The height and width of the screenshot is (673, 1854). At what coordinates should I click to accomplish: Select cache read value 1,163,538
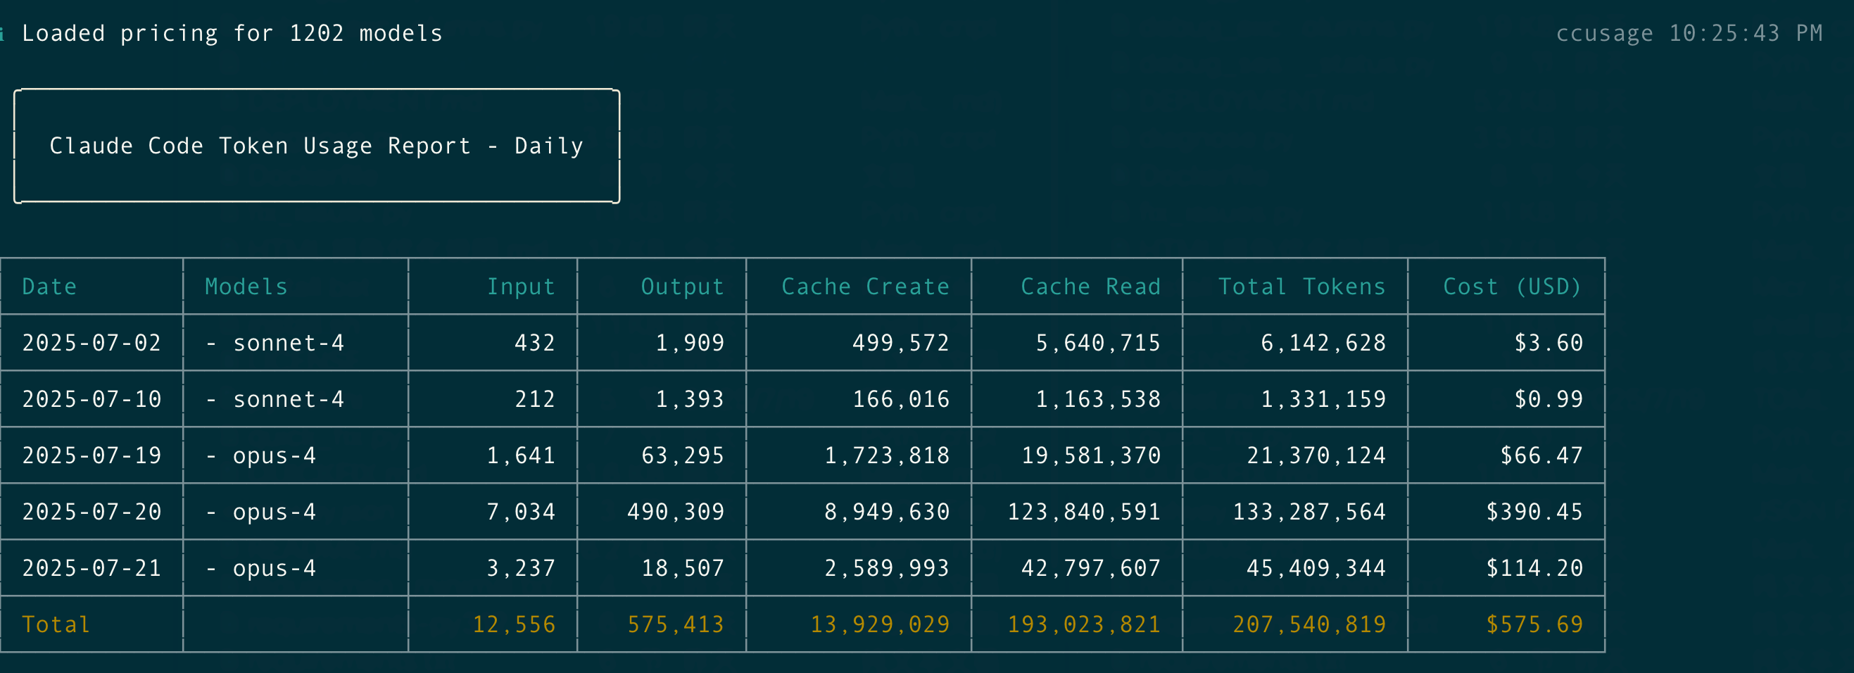1097,398
